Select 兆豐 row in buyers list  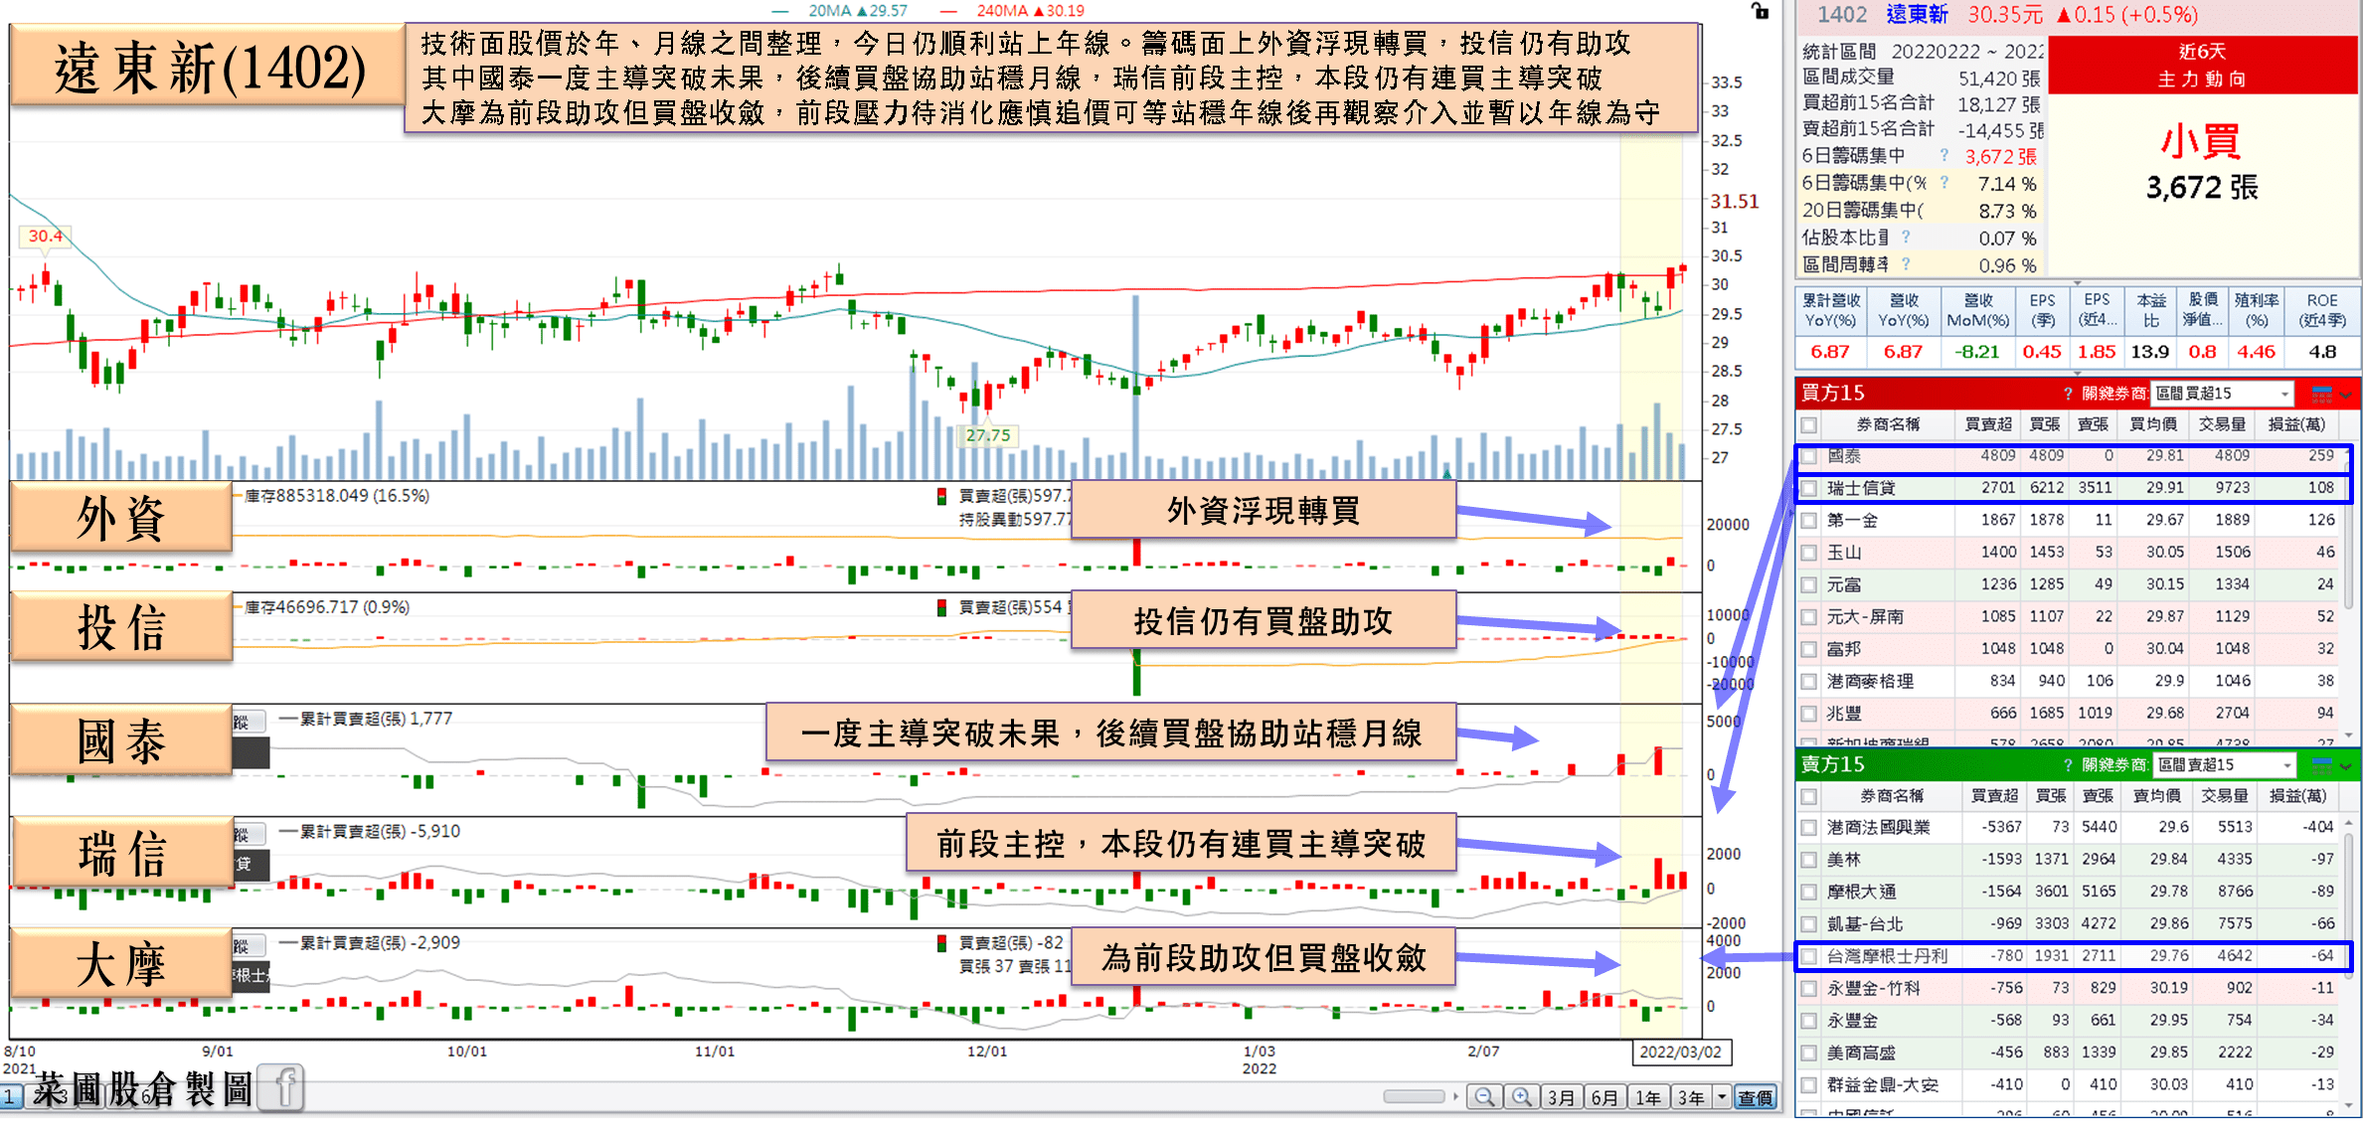(2070, 714)
